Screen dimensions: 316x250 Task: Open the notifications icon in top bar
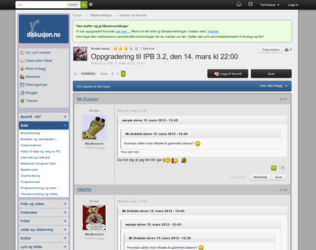click(x=251, y=4)
